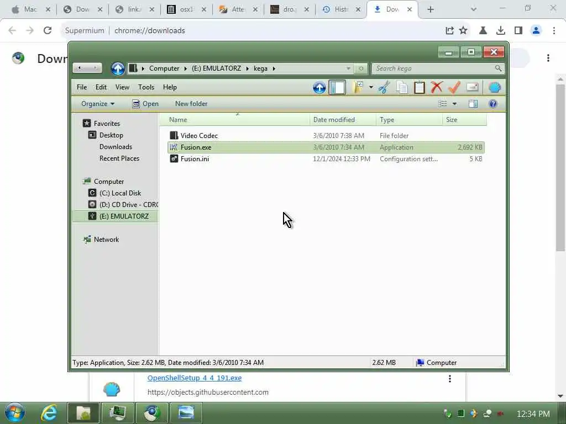Select the Fusion.exe file

click(326, 147)
